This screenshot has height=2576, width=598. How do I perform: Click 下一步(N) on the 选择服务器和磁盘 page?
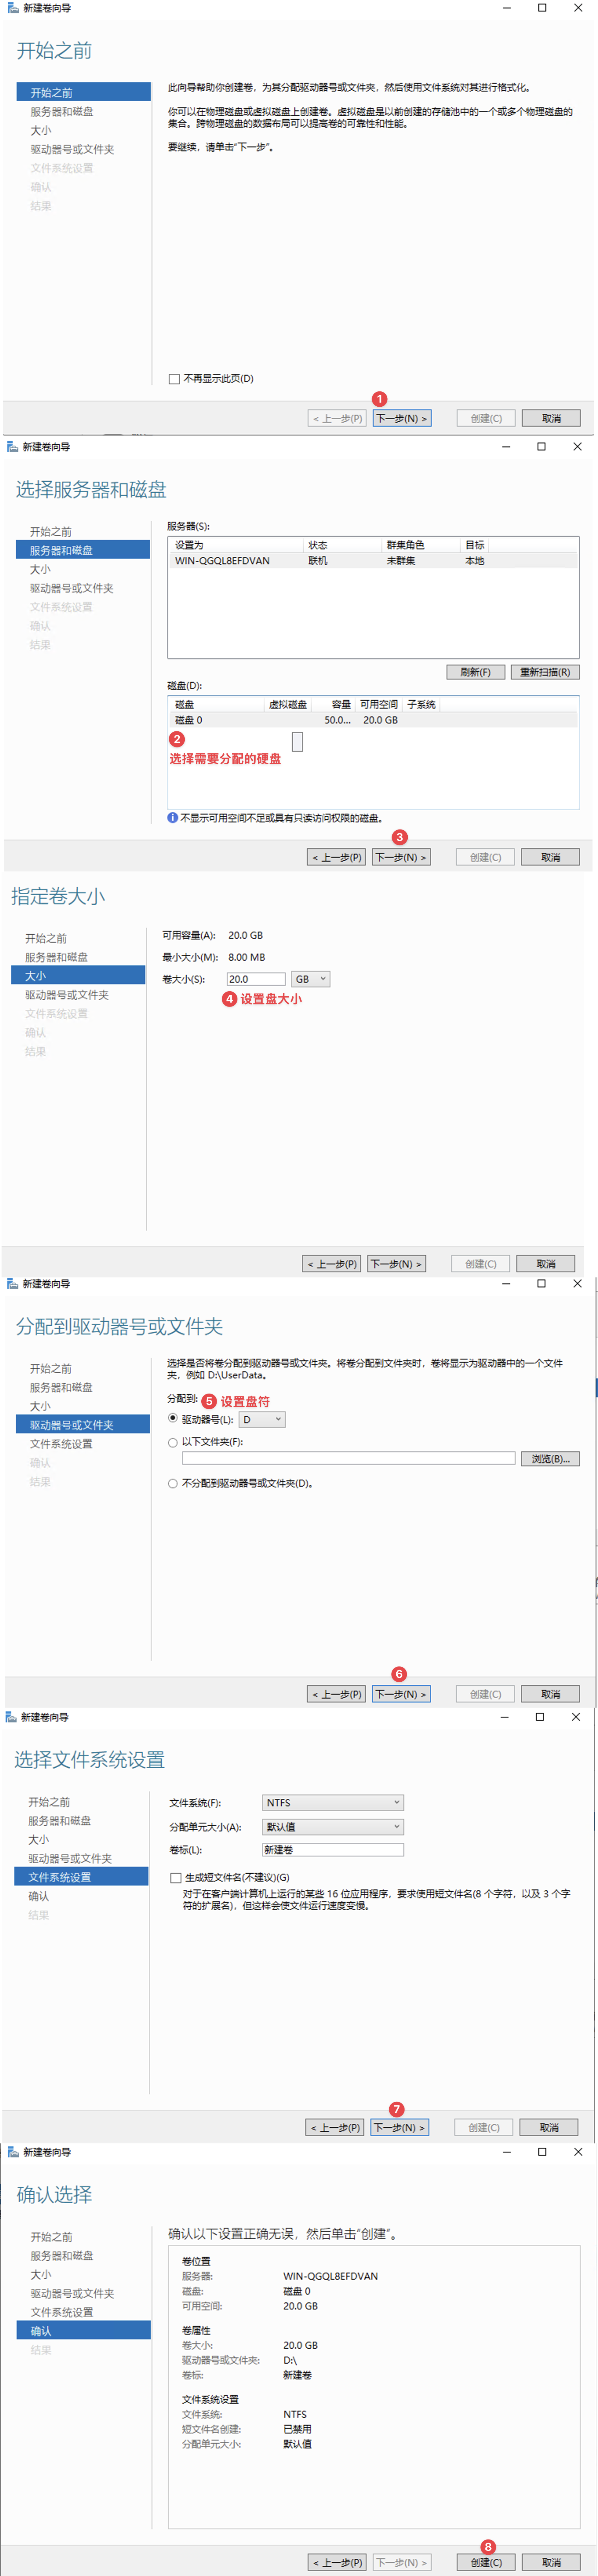(401, 857)
